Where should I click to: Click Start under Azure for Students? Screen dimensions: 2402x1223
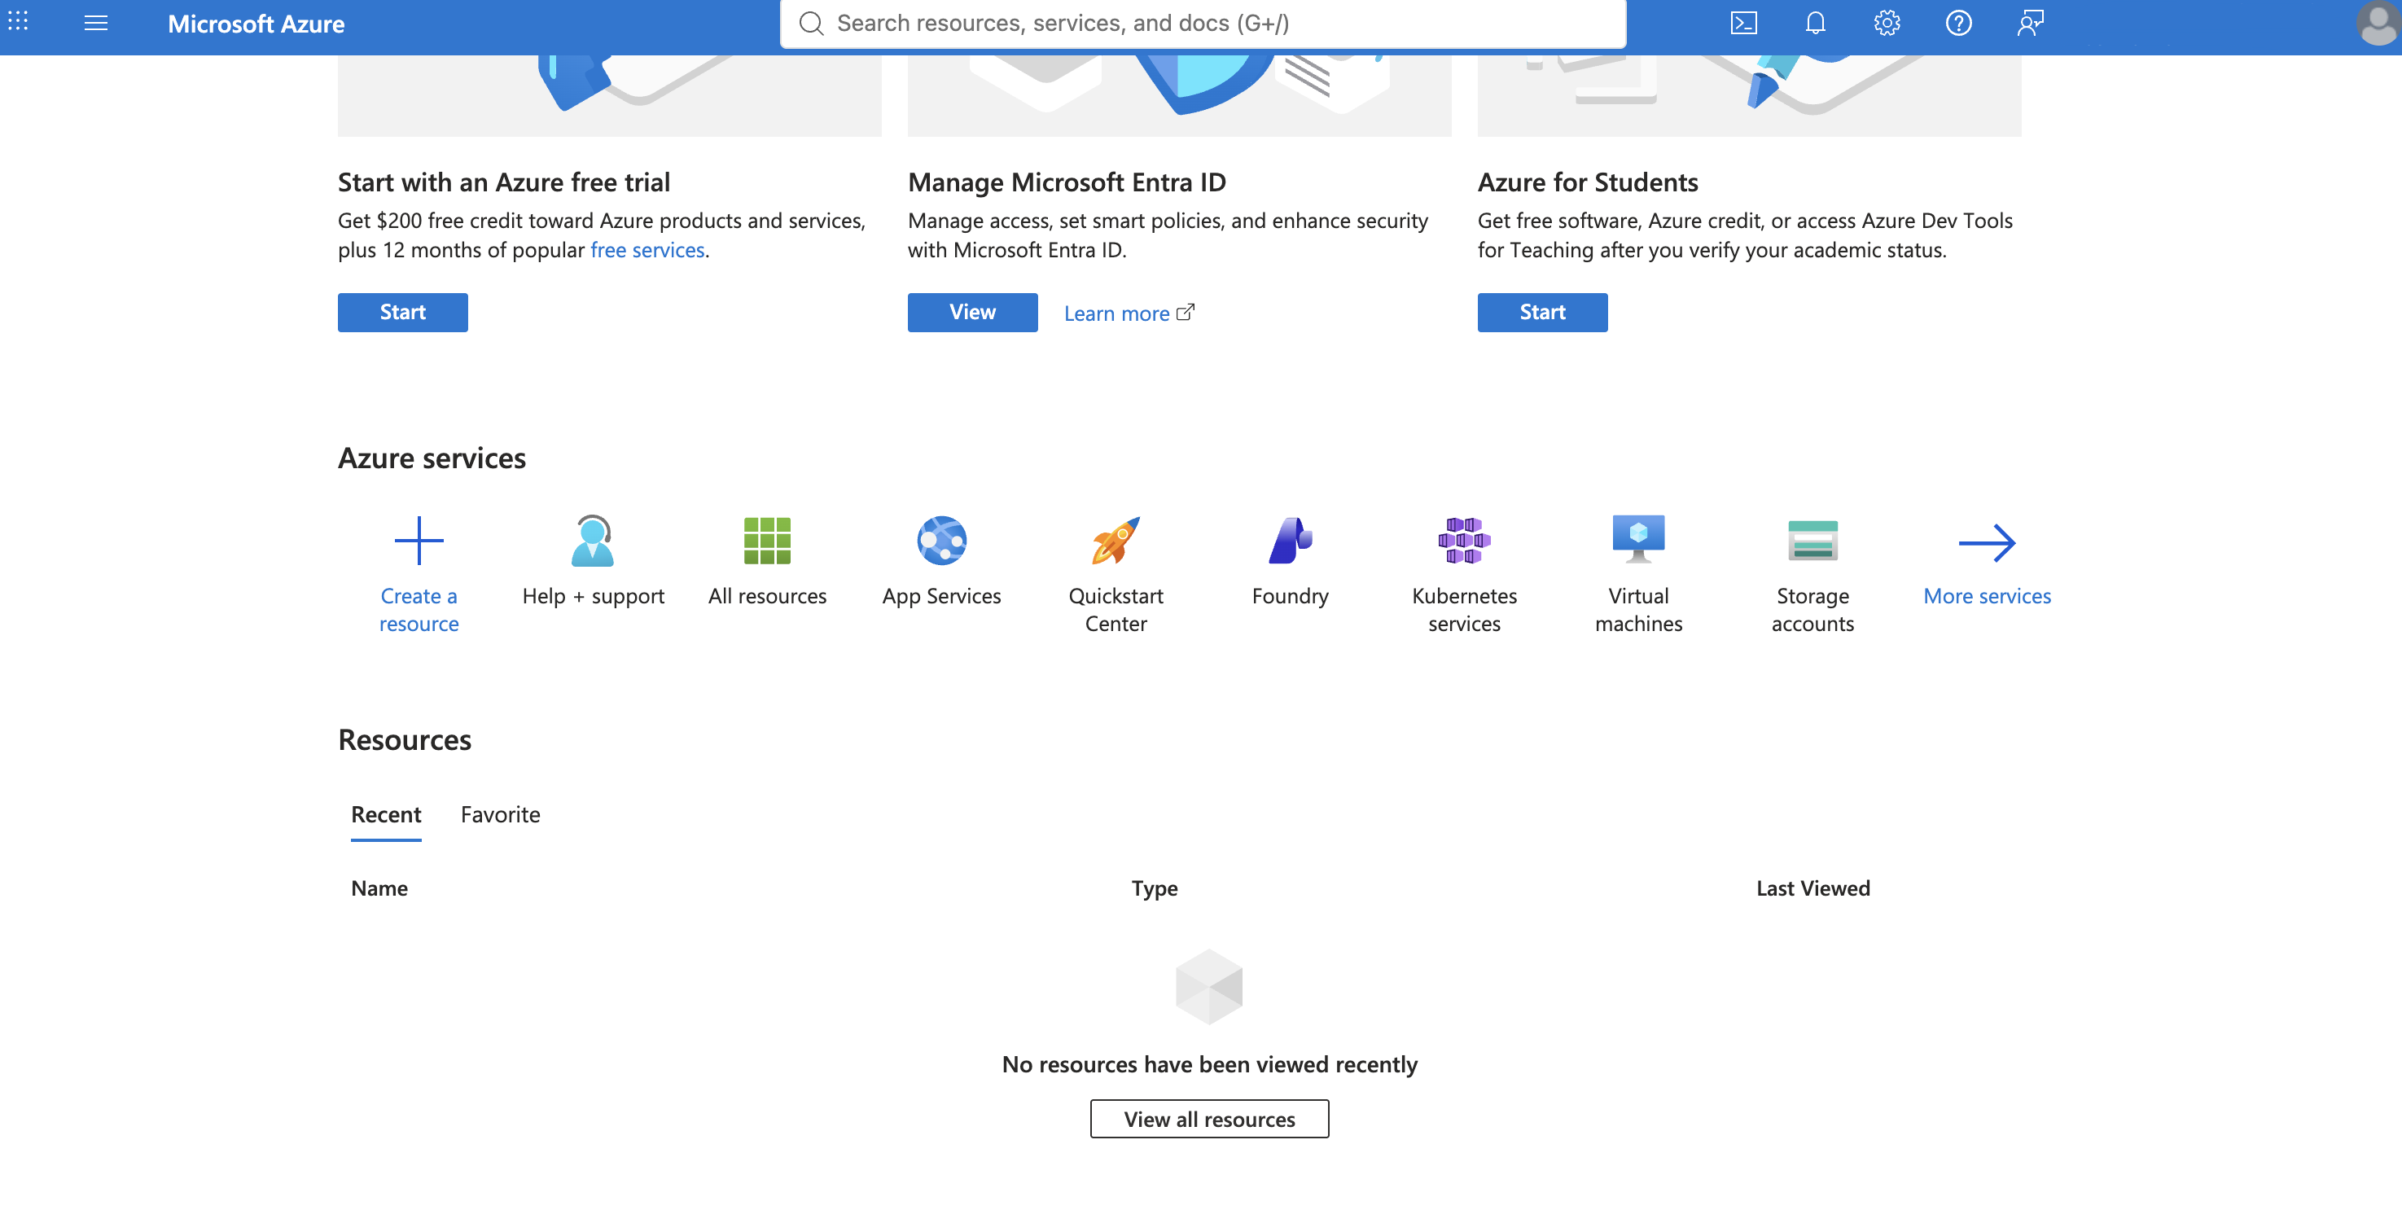(x=1542, y=313)
